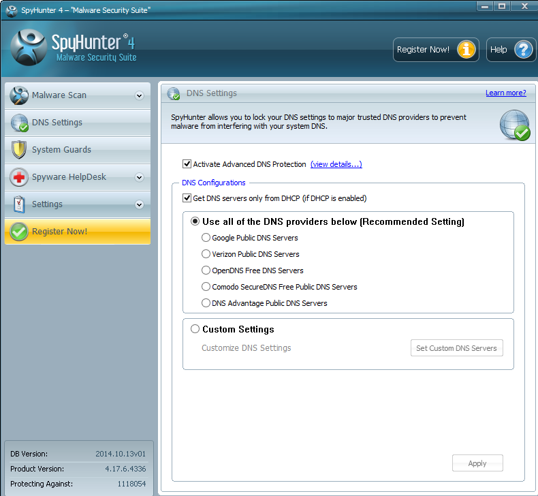Image resolution: width=538 pixels, height=496 pixels.
Task: Click the DNS Settings globe sidebar icon
Action: coord(19,123)
